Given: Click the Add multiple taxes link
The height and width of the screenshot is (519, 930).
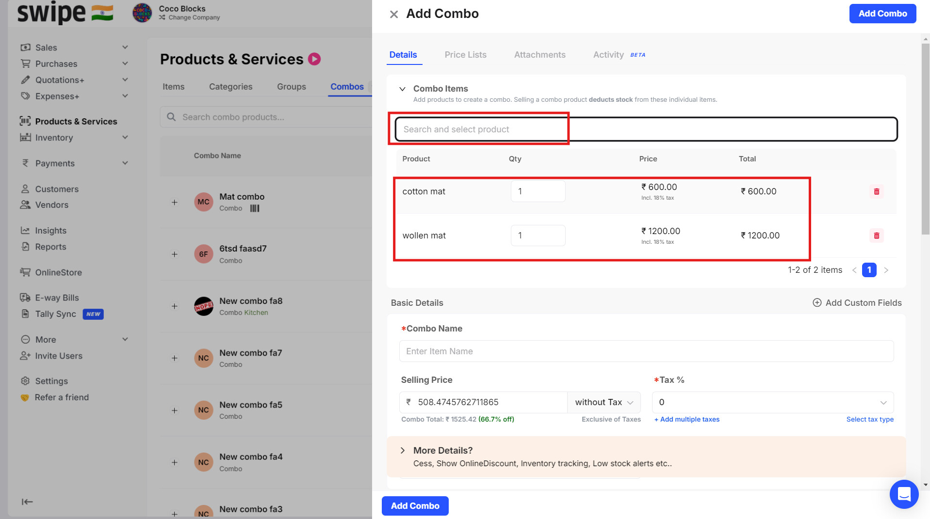Looking at the screenshot, I should (x=686, y=419).
